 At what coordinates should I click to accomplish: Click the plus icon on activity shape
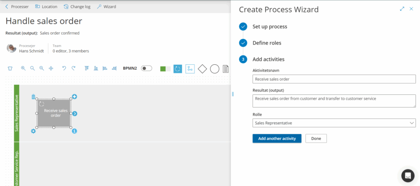[74, 97]
